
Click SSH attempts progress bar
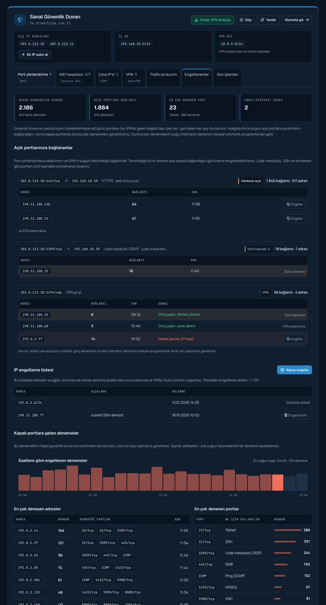click(285, 542)
